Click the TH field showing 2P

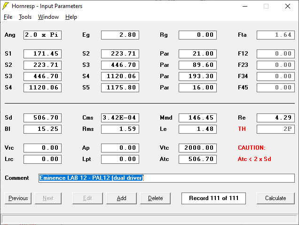click(x=275, y=129)
